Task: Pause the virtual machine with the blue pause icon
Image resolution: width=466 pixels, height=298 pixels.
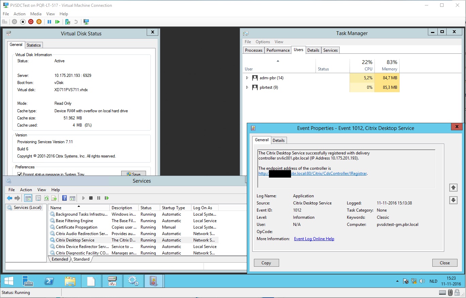Action: 49,22
